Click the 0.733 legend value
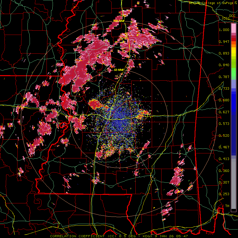 (x=224, y=89)
